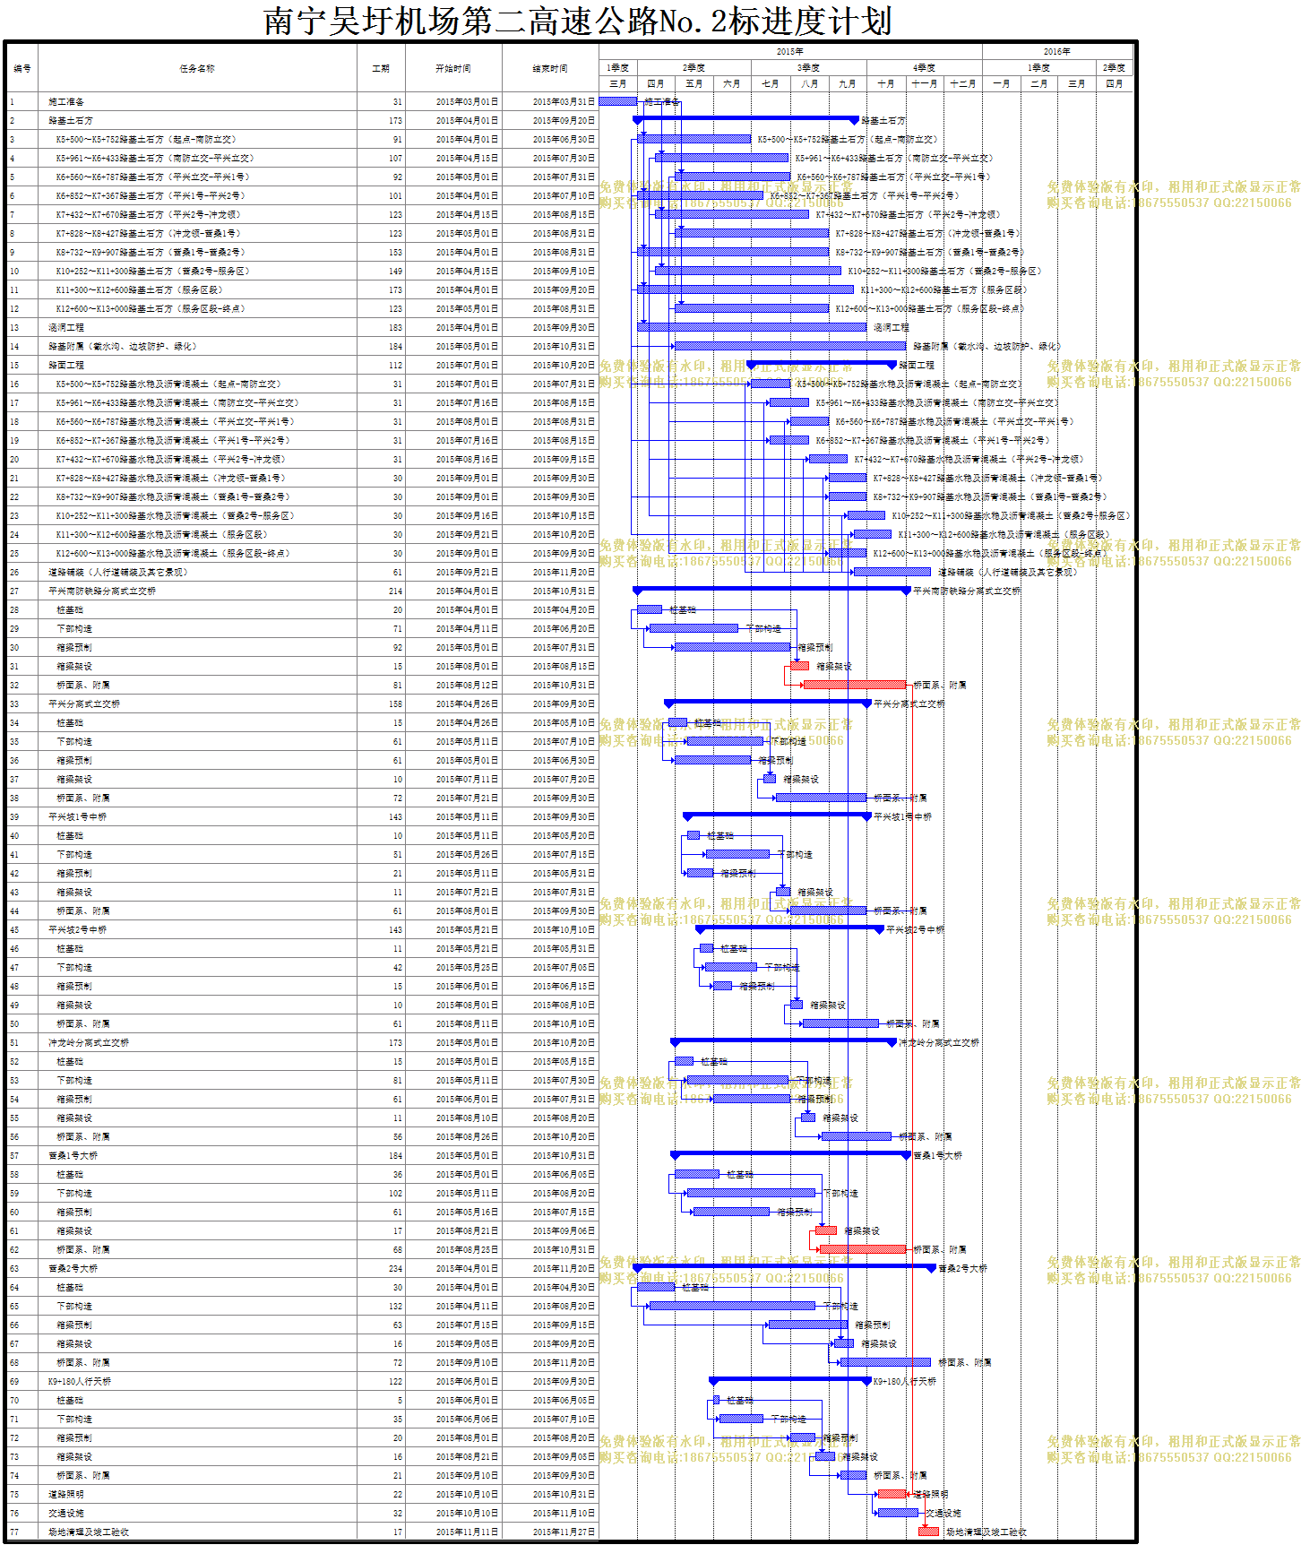
Task: Click task 'K6+560~K6+787路基土石方（平兴立交-平兴1号）'
Action: coord(153,177)
